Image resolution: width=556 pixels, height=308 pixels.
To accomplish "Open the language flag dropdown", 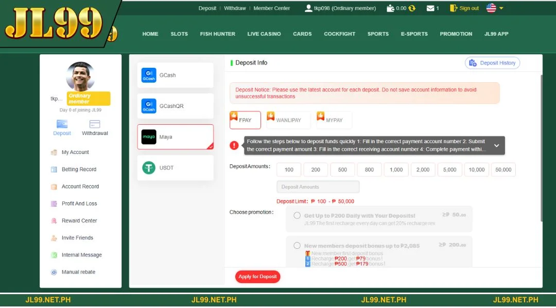I will [x=491, y=8].
